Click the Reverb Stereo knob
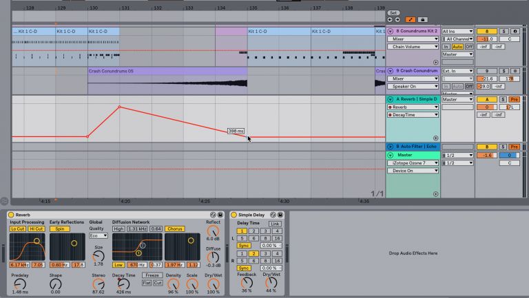The width and height of the screenshot is (529, 298). pyautogui.click(x=98, y=284)
